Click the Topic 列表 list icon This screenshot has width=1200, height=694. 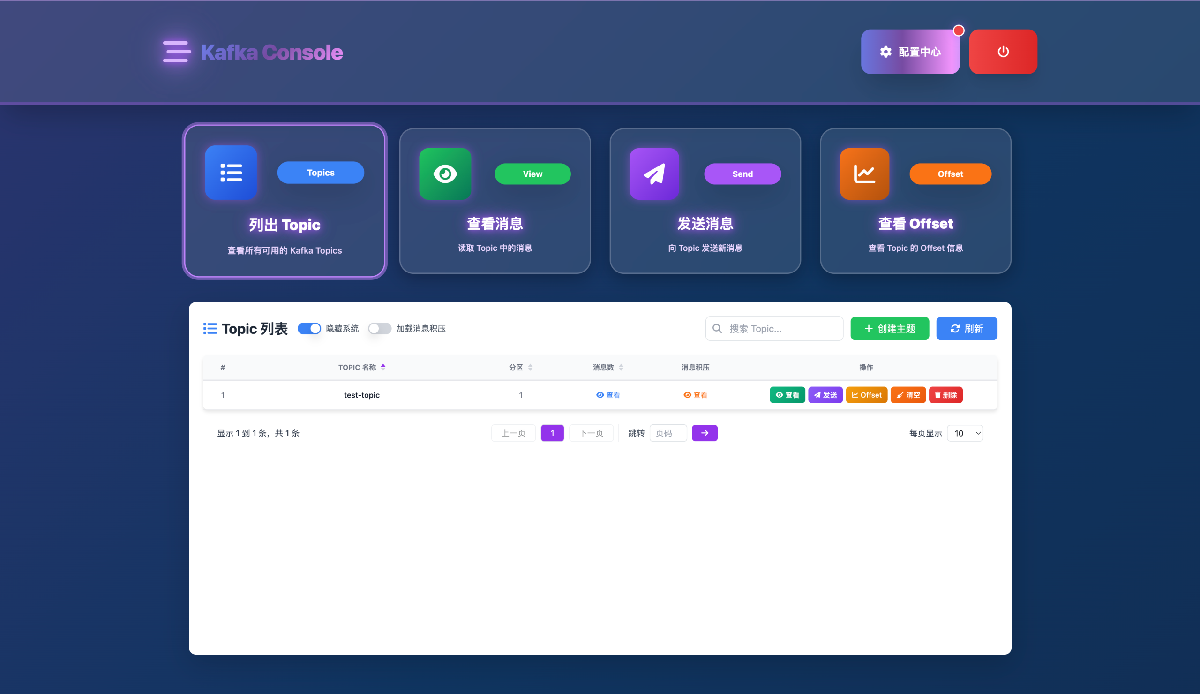pos(210,329)
